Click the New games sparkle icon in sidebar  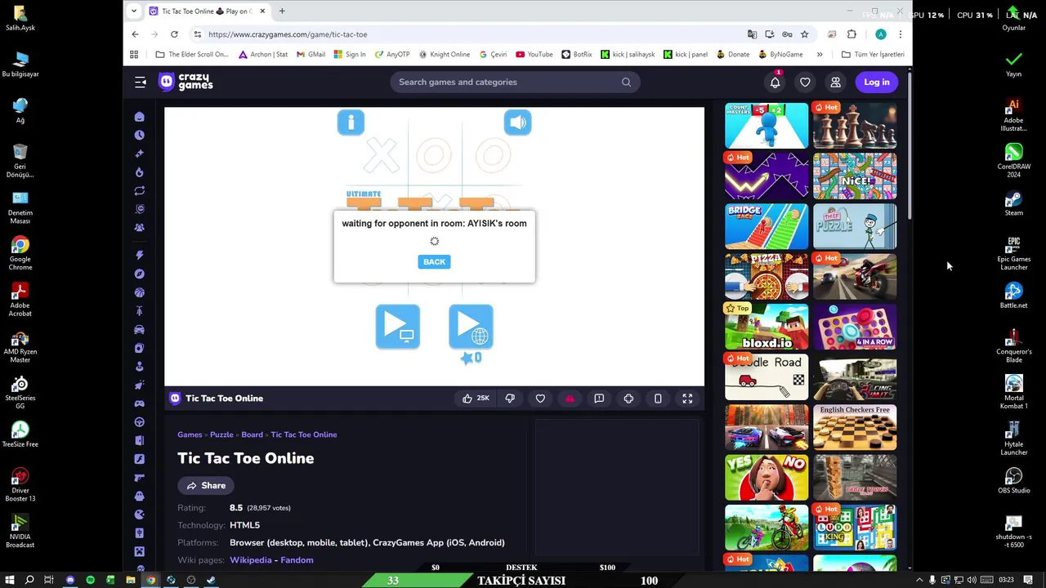140,154
